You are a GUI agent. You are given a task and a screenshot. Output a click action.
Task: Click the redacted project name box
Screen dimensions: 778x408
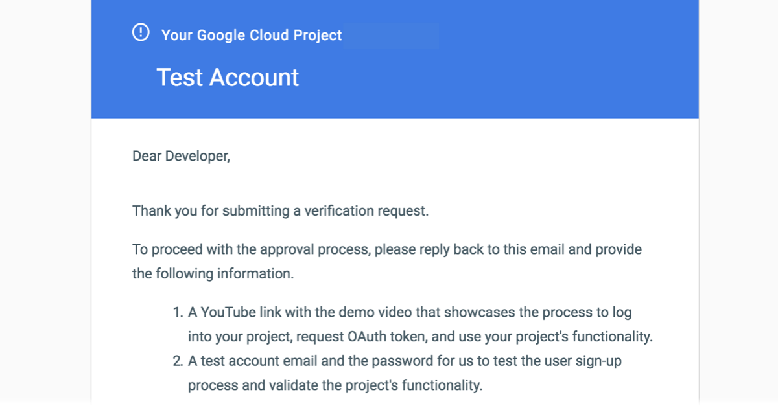point(392,36)
